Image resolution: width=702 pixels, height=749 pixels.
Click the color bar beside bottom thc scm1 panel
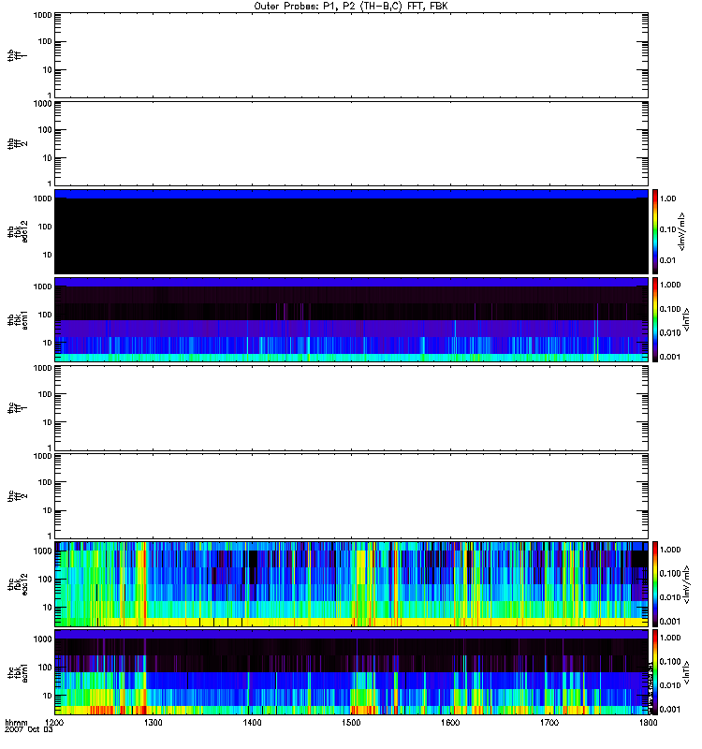point(657,671)
